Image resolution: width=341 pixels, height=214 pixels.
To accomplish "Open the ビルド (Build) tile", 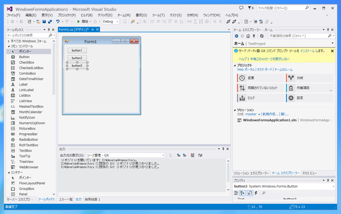I will [261, 98].
